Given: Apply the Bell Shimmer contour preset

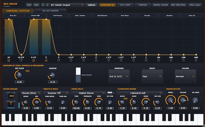Looking at the screenshot, I should coord(102,15).
